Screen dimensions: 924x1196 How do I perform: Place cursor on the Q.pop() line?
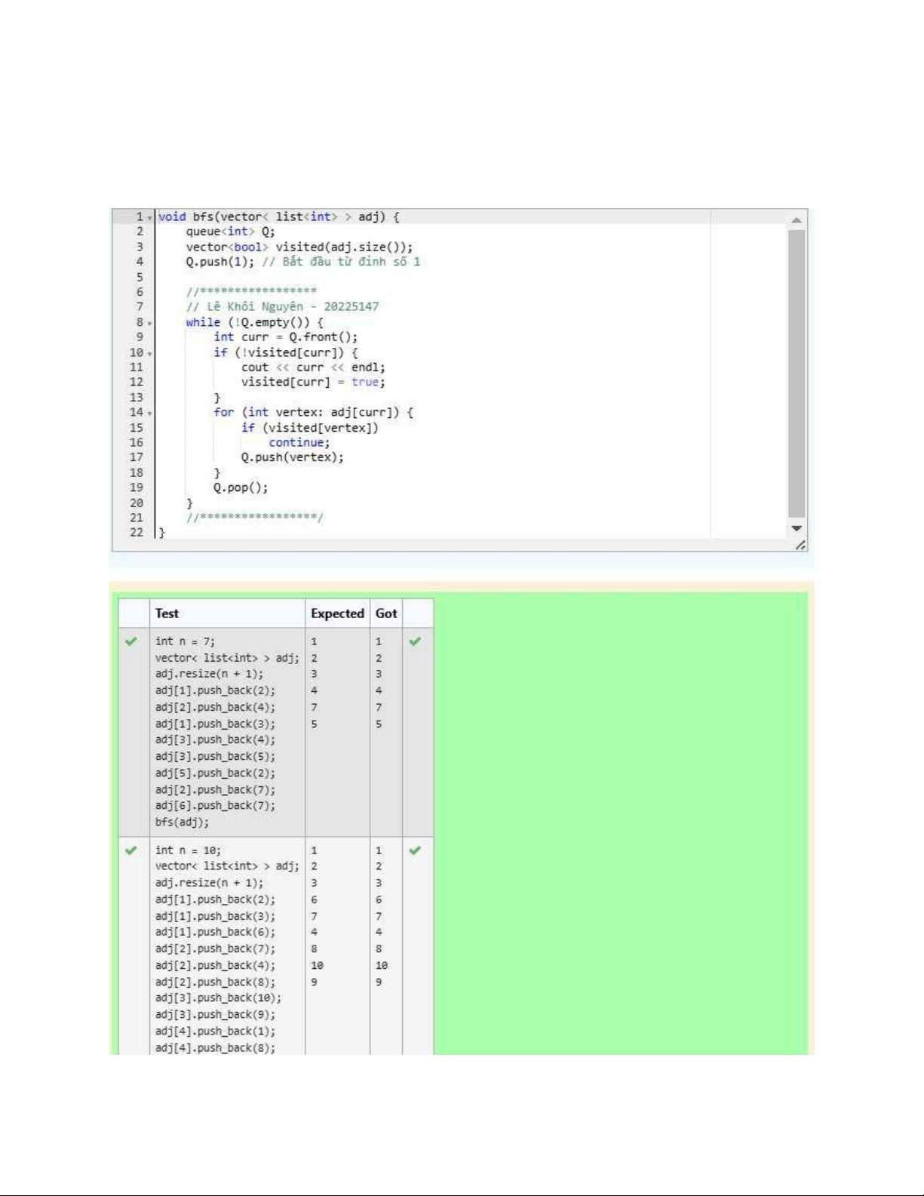[241, 487]
